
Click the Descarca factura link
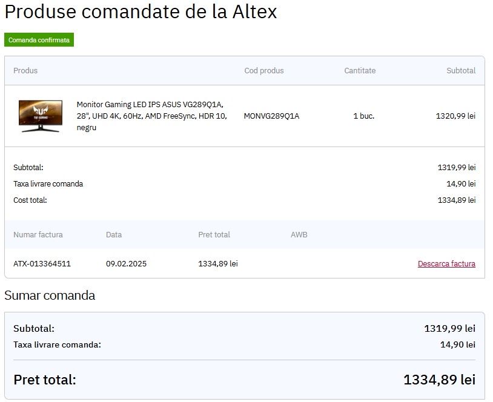pyautogui.click(x=446, y=264)
